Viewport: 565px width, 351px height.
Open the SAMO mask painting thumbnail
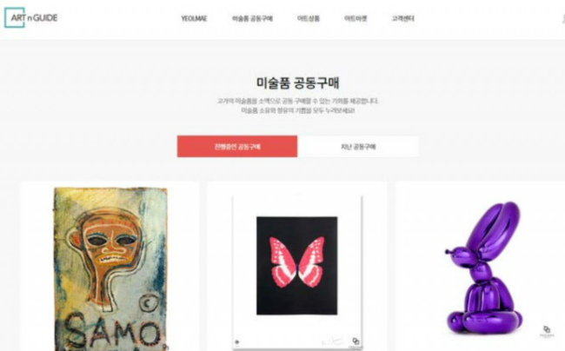tap(110, 268)
